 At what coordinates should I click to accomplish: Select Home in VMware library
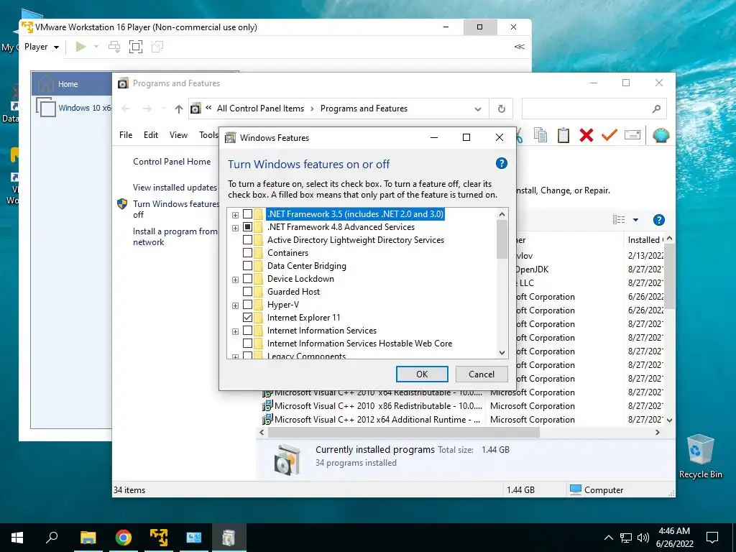pyautogui.click(x=72, y=84)
